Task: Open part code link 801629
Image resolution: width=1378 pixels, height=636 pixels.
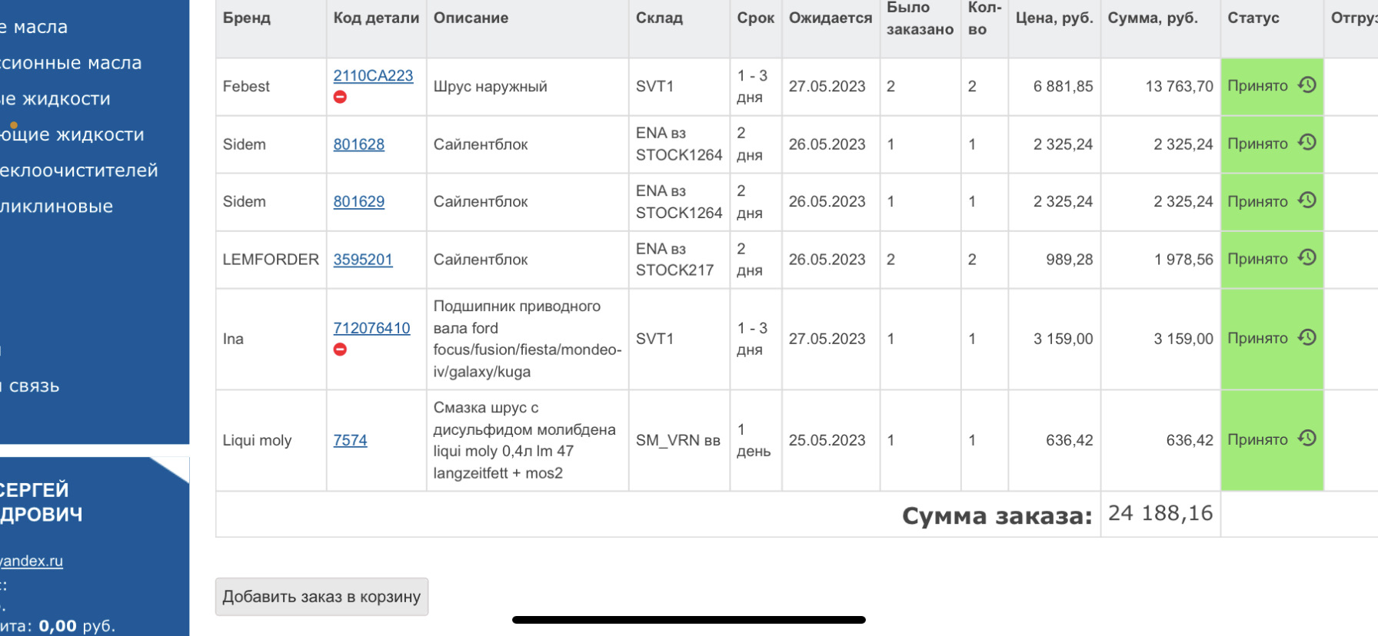Action: (x=358, y=201)
